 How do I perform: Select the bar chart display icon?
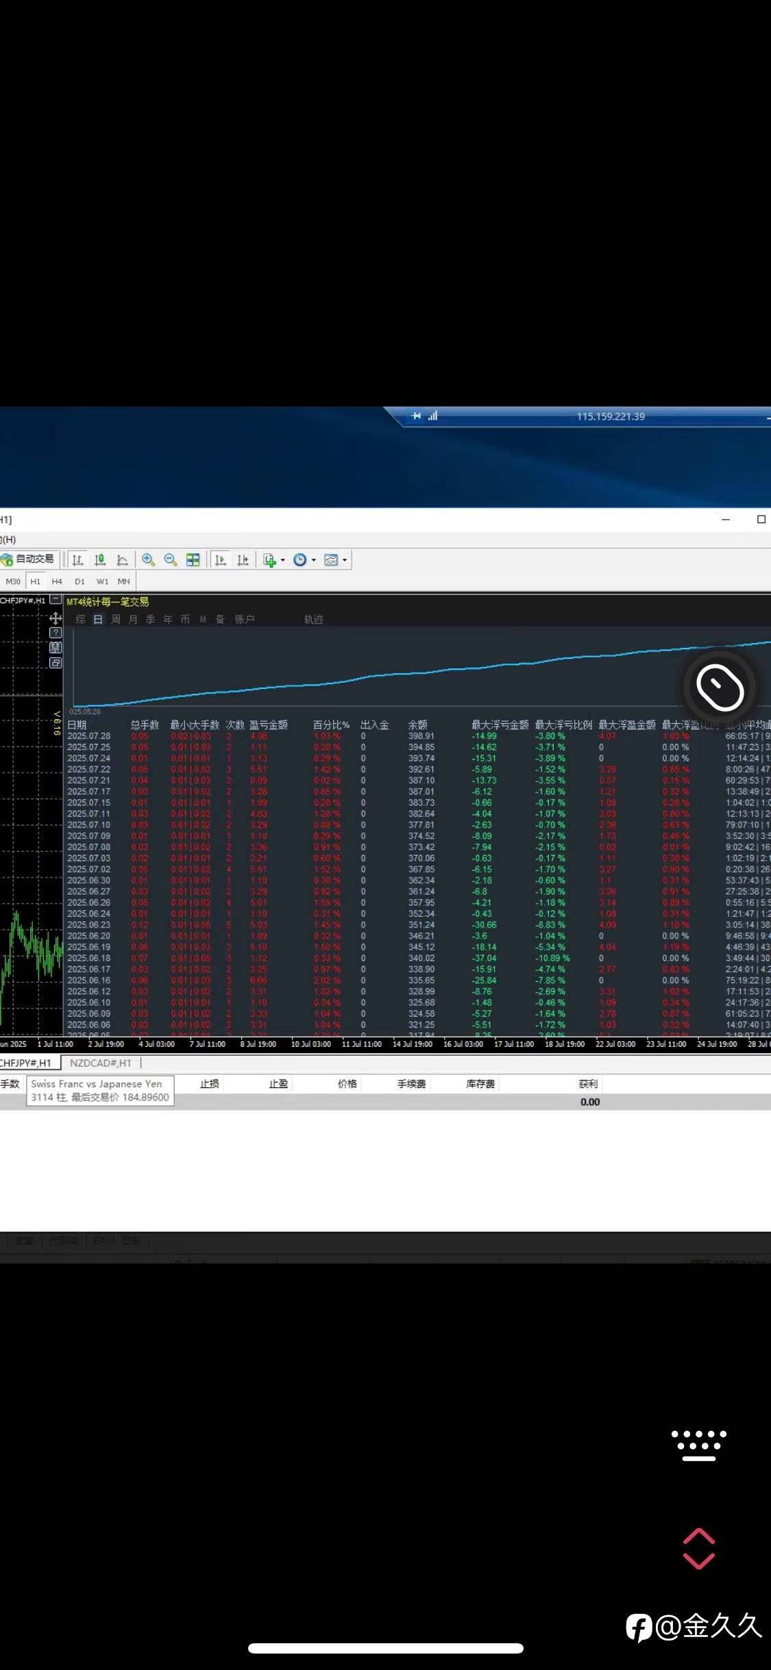pyautogui.click(x=77, y=560)
